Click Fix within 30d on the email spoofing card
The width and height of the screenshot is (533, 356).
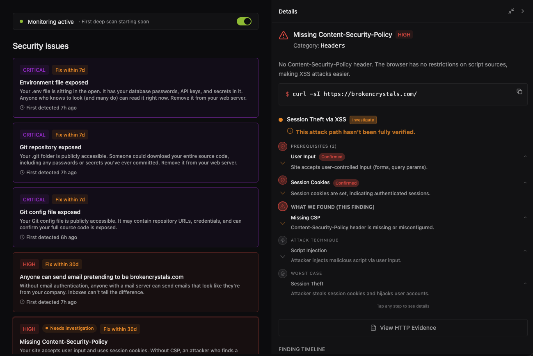point(62,264)
